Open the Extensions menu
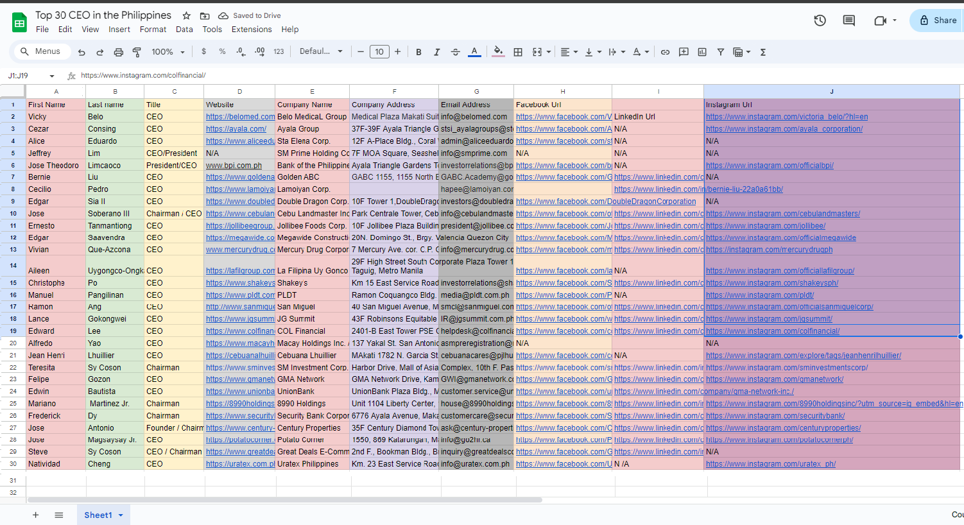This screenshot has height=525, width=964. click(252, 30)
